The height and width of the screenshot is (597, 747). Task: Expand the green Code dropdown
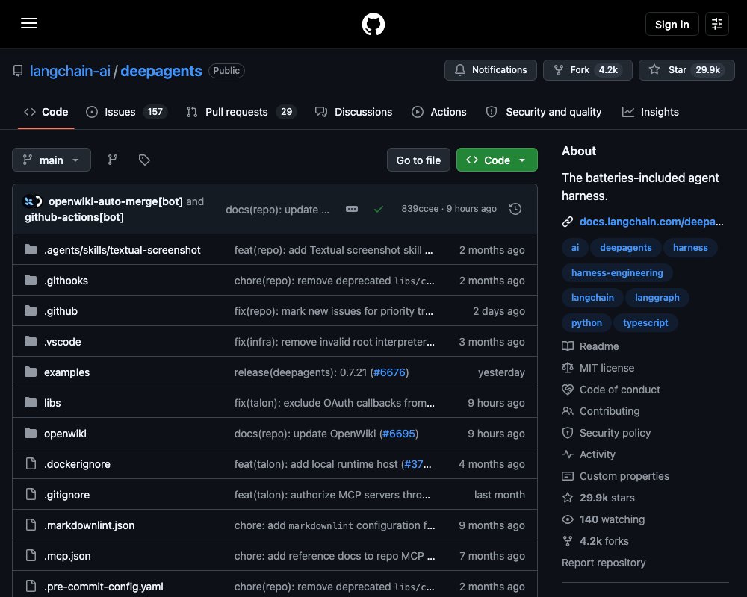tap(497, 160)
